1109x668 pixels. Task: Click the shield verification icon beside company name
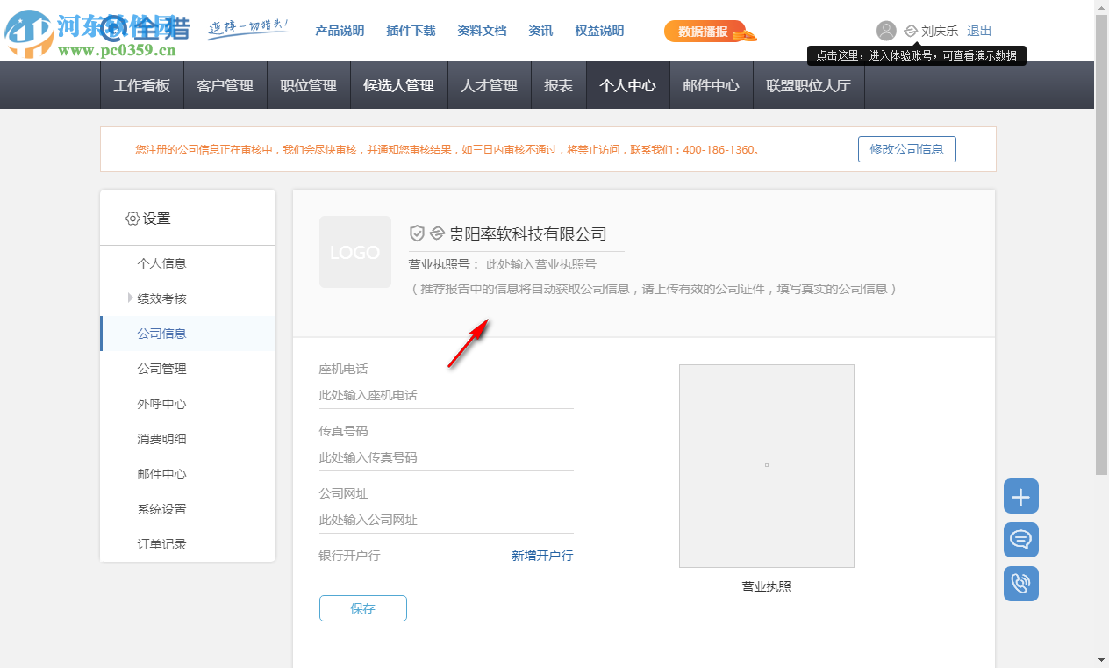click(x=418, y=233)
